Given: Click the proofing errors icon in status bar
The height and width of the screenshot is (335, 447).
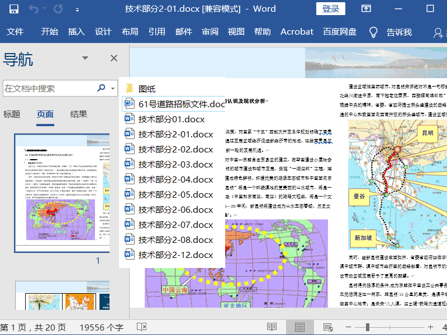Looking at the screenshot, I should [142, 327].
